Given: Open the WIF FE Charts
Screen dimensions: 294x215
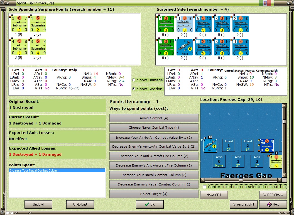Looking at the screenshot, I should pyautogui.click(x=273, y=195).
